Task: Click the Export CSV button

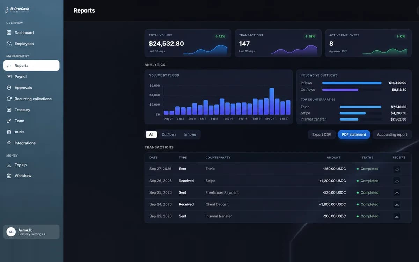Action: pyautogui.click(x=322, y=134)
